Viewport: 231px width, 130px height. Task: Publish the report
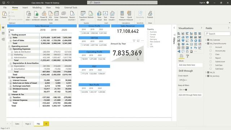[x=150, y=15]
